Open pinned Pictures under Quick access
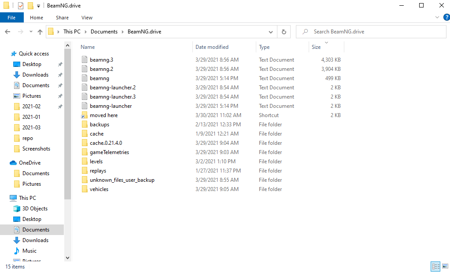This screenshot has width=450, height=272. point(32,96)
